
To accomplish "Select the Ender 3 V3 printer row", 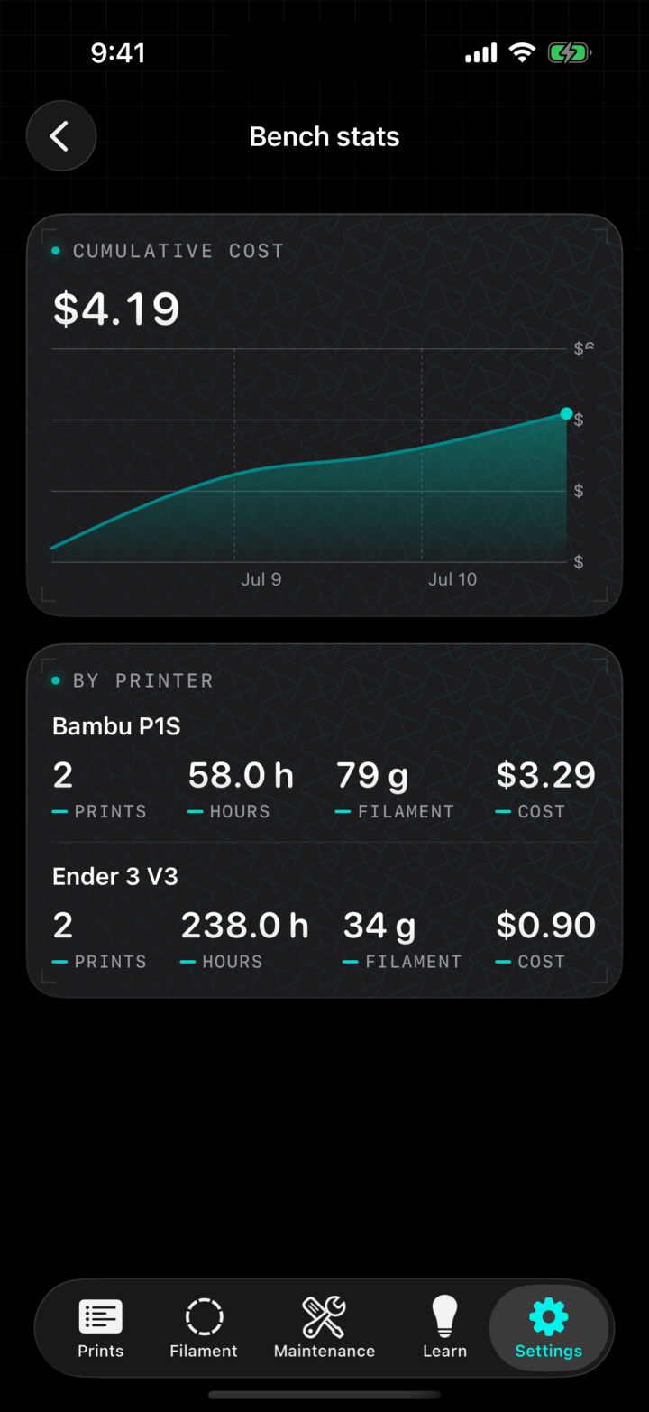I will (x=324, y=918).
